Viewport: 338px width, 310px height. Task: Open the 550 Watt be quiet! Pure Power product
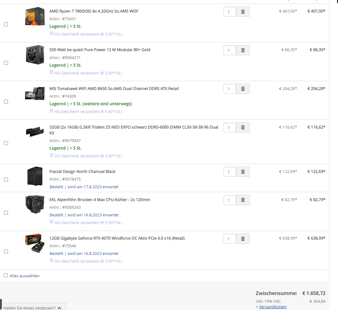coord(100,50)
